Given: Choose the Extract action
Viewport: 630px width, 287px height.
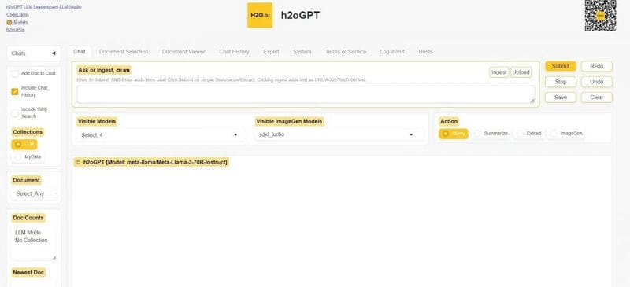Looking at the screenshot, I should (529, 134).
